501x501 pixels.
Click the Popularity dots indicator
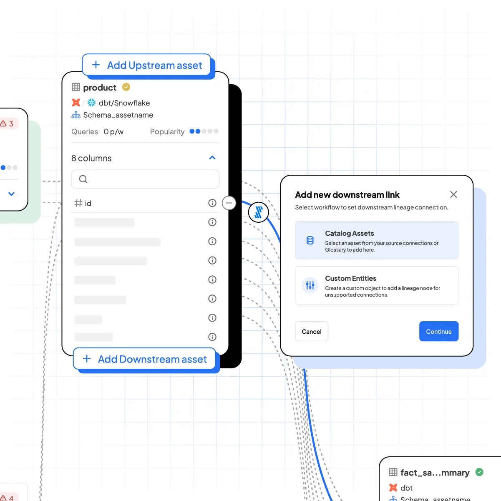(x=204, y=131)
